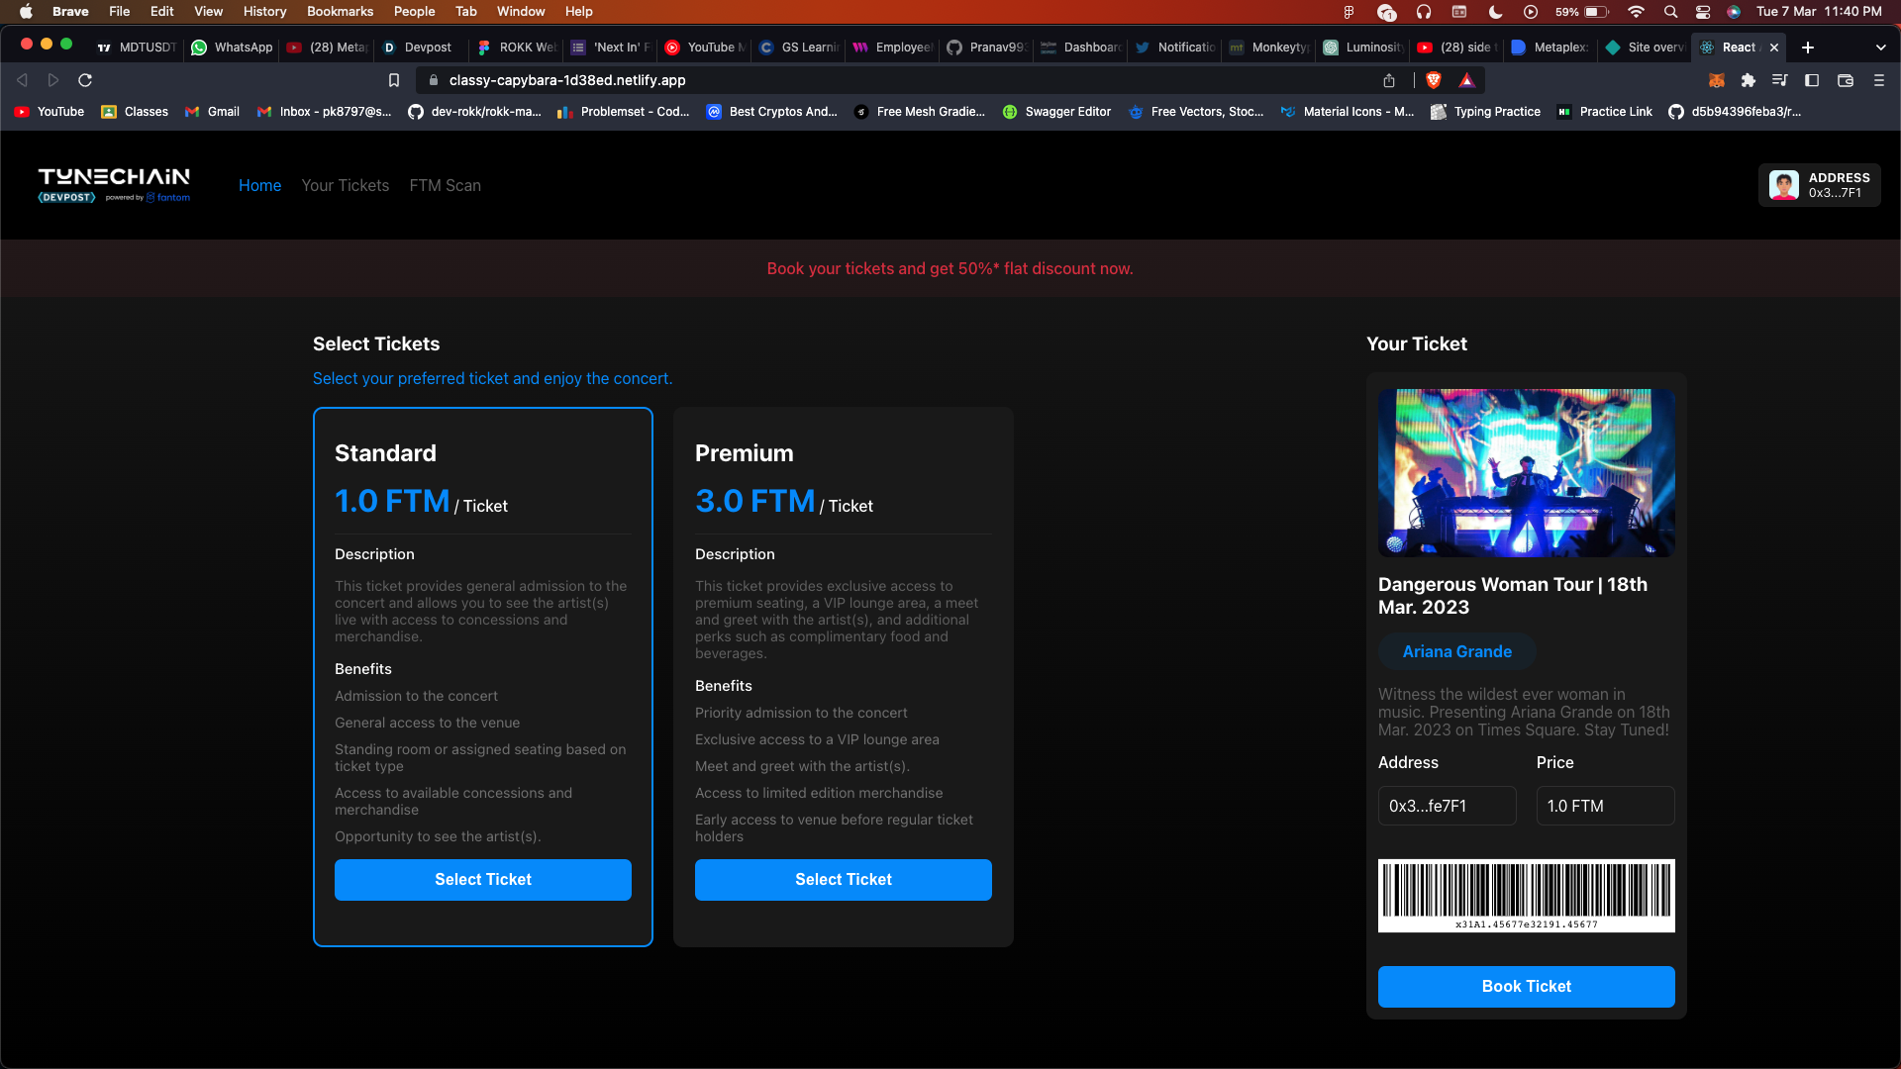Open the MetaMask fox extension
The height and width of the screenshot is (1069, 1901).
coord(1717,80)
